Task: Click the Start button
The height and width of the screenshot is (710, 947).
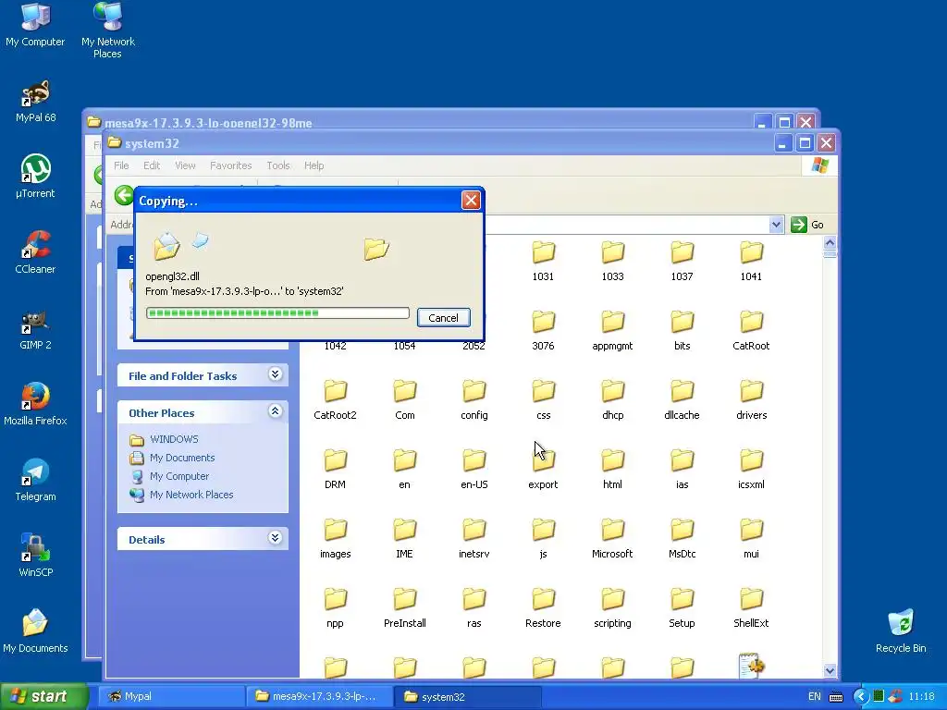Action: 43,697
